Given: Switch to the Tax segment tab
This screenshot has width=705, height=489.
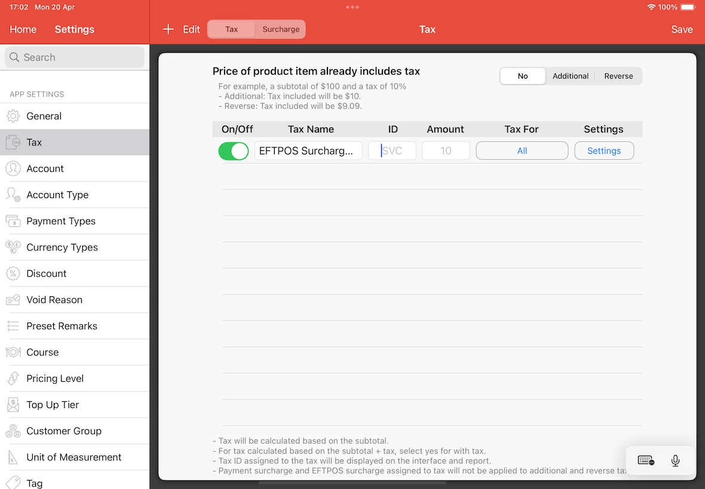Looking at the screenshot, I should click(x=232, y=29).
